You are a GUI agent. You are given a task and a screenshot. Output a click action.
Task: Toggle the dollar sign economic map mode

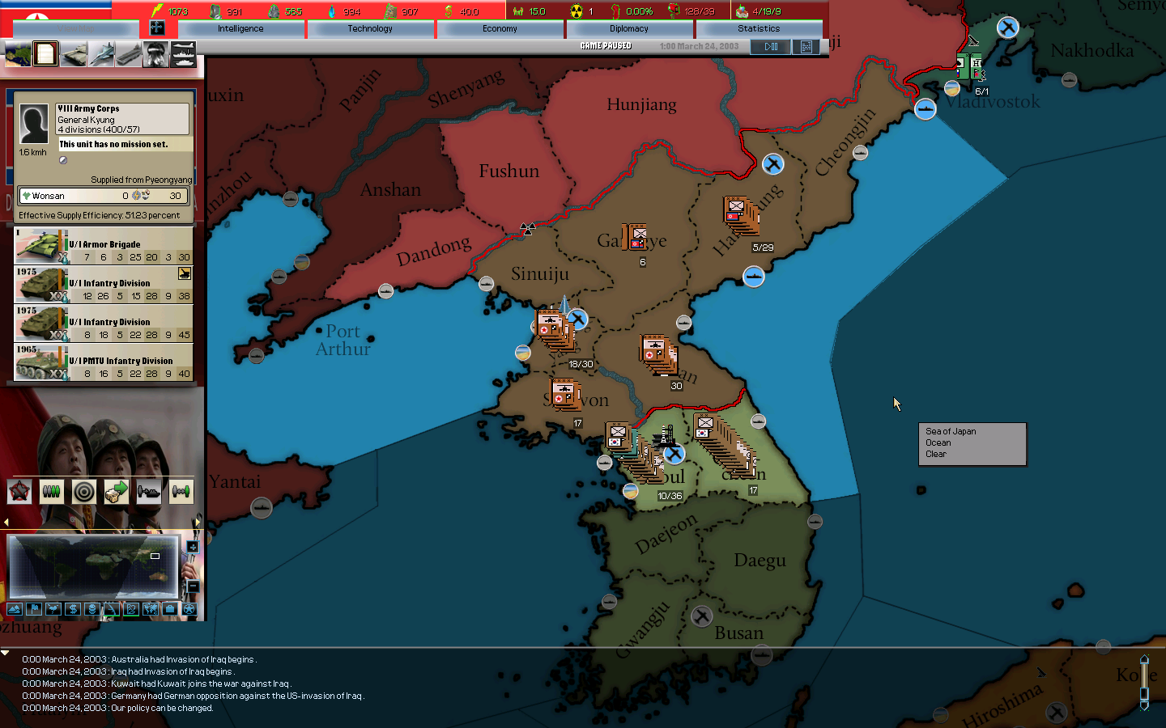point(73,609)
